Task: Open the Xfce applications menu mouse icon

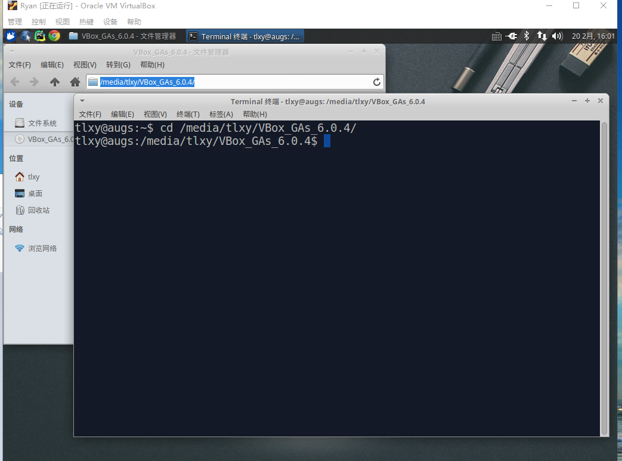Action: click(11, 36)
